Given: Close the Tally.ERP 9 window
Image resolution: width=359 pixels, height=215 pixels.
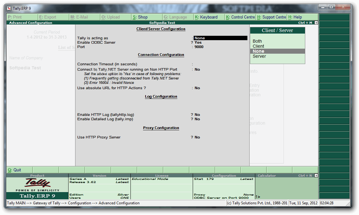Looking at the screenshot, I should (343, 7).
